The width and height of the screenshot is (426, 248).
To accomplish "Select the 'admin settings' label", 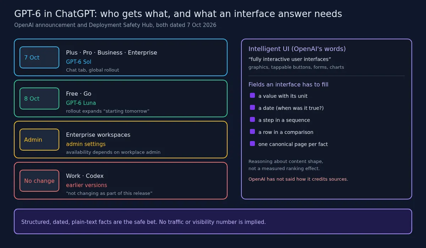I will tap(86, 144).
